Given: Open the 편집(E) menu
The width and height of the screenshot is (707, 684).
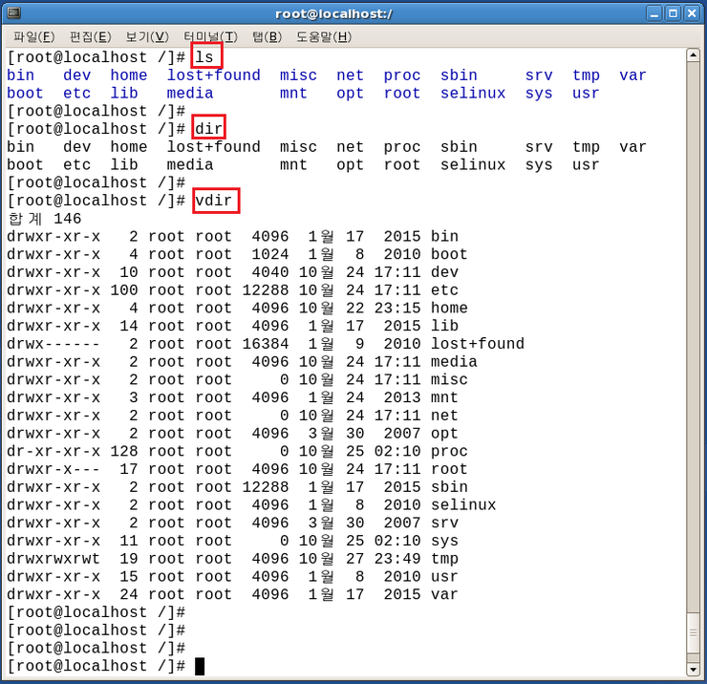Looking at the screenshot, I should click(x=90, y=36).
